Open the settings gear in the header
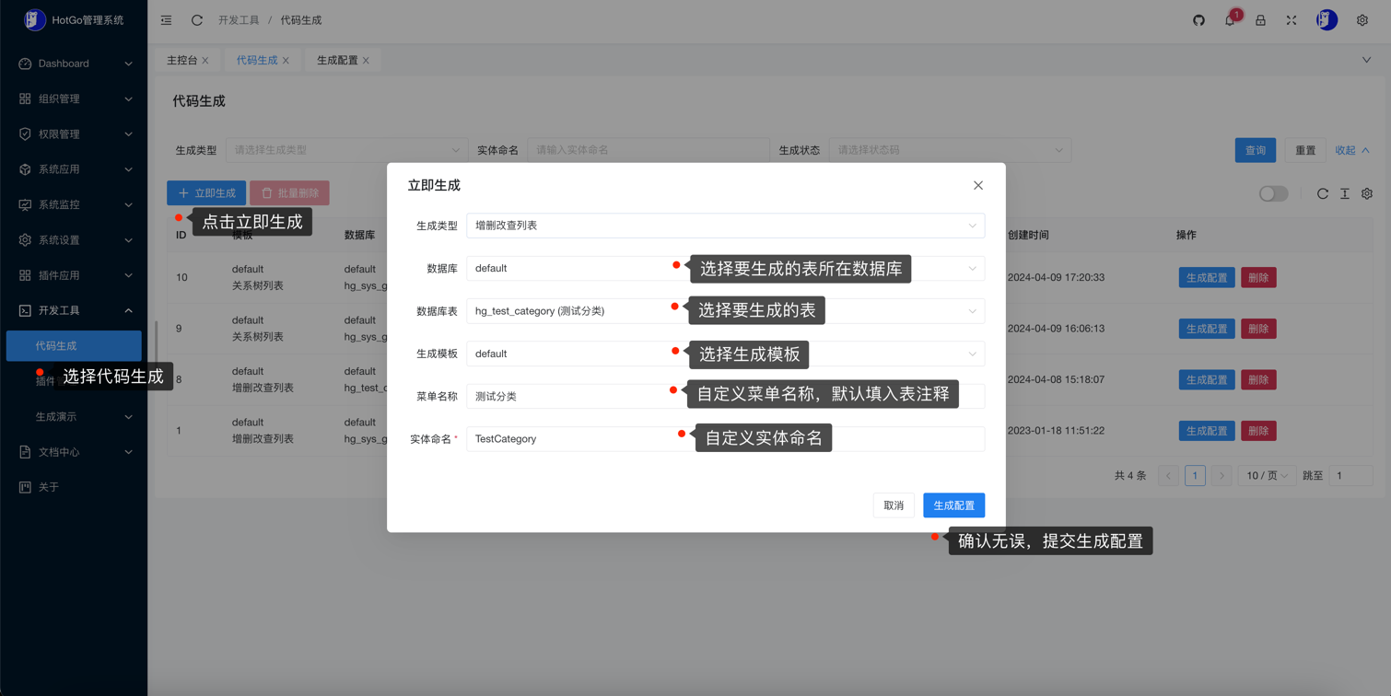This screenshot has height=696, width=1391. tap(1362, 20)
